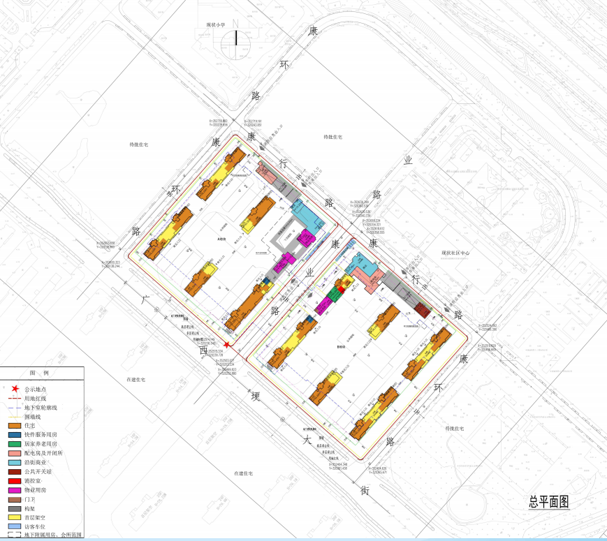Select the pink 配电房及开闭所 swatch
Viewport: 607px width, 541px height.
pyautogui.click(x=14, y=452)
